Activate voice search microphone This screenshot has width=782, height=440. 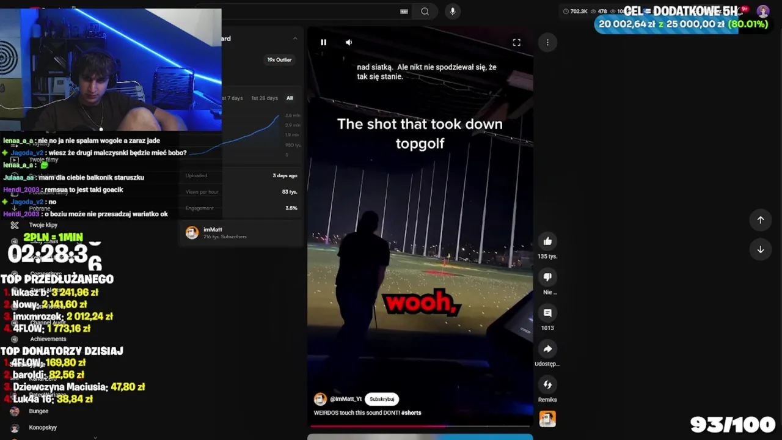point(453,11)
